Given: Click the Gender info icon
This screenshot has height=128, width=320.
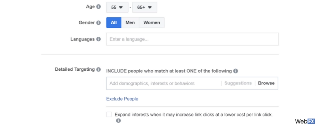Looking at the screenshot, I should (99, 23).
